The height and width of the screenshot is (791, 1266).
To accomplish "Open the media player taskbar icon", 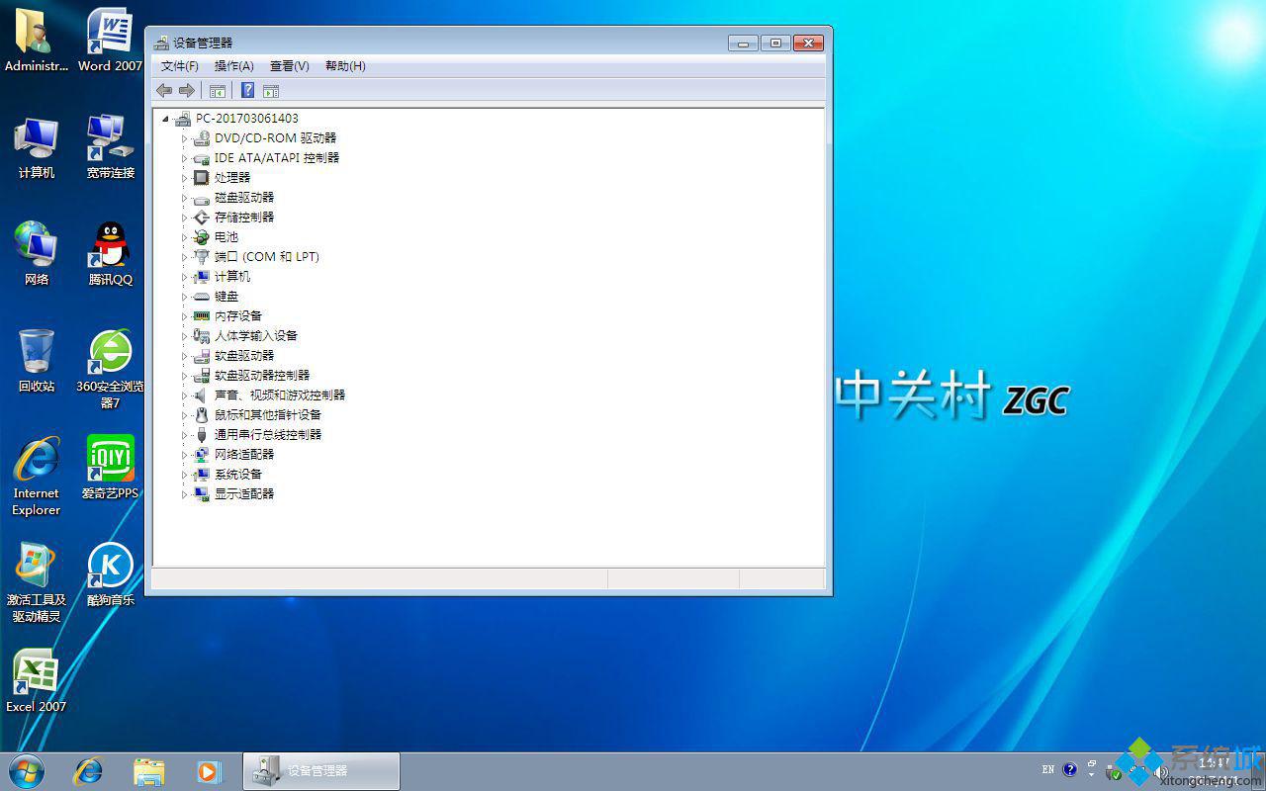I will coord(209,770).
